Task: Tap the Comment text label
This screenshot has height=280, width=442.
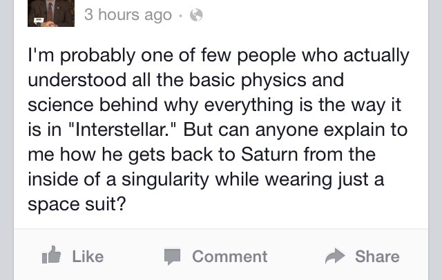Action: [x=229, y=257]
